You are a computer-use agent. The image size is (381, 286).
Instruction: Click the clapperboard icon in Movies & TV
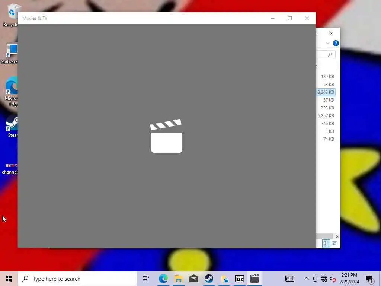[166, 136]
